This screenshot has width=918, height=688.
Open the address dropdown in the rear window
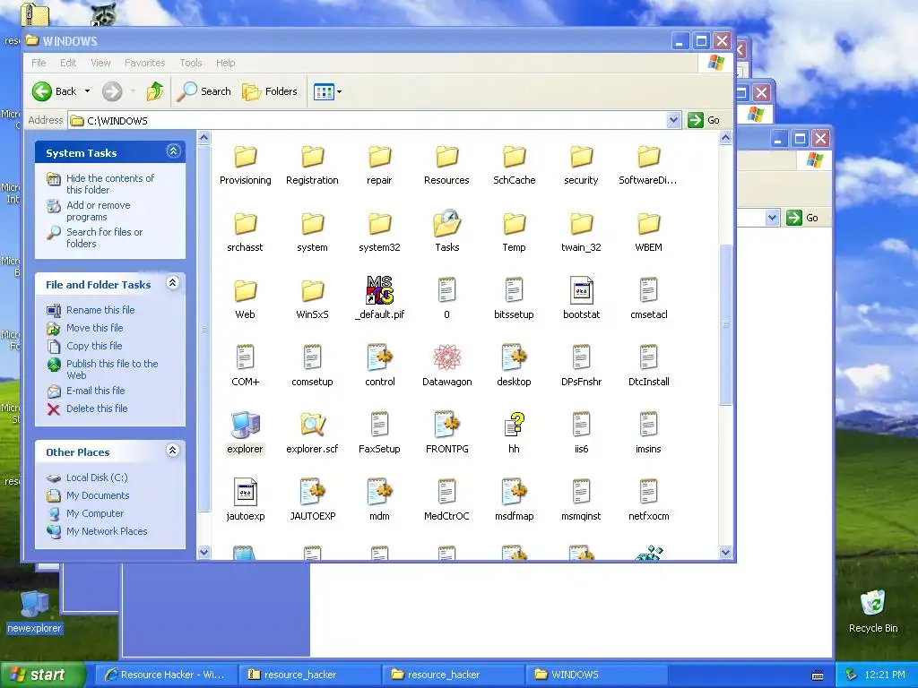[x=772, y=218]
